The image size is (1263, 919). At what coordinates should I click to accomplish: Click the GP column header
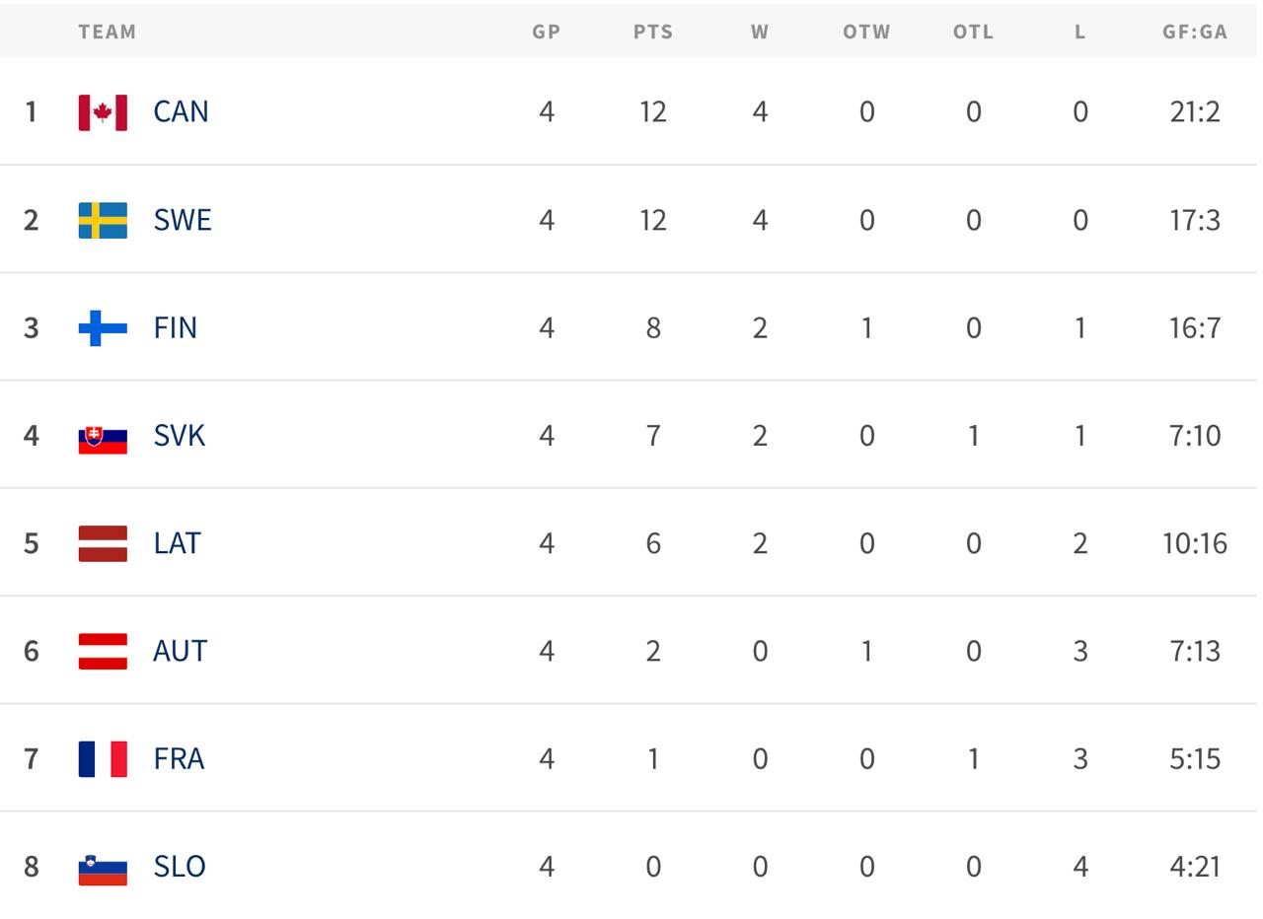coord(547,32)
